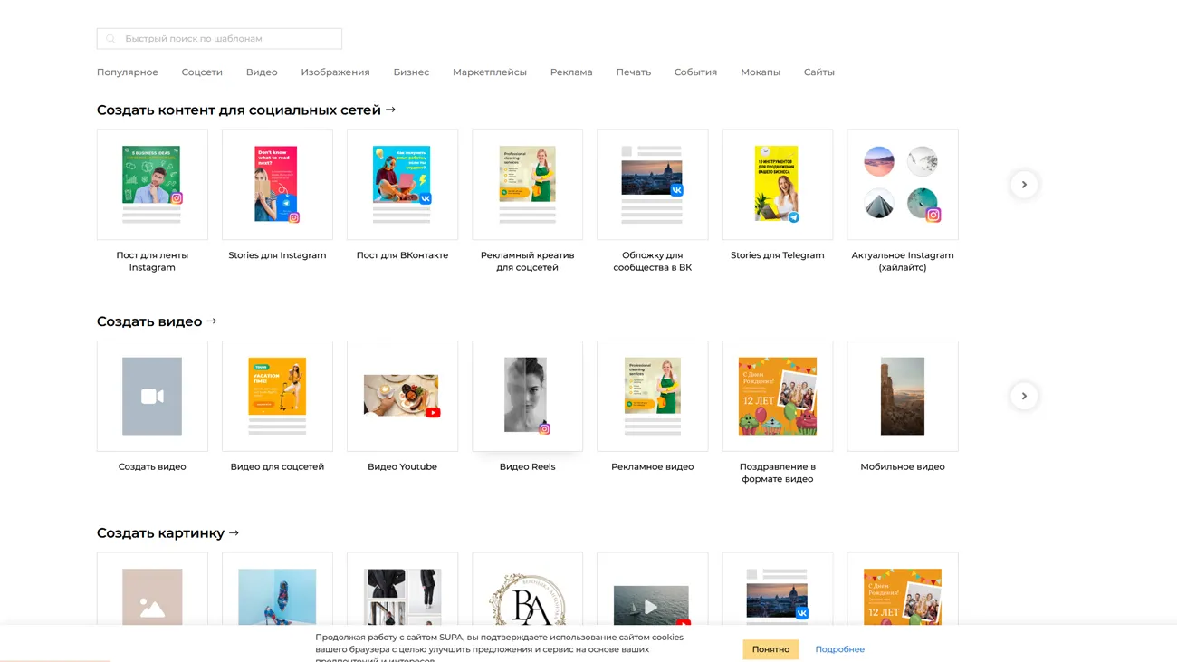
Task: Open Stories для Telegram template
Action: click(777, 185)
